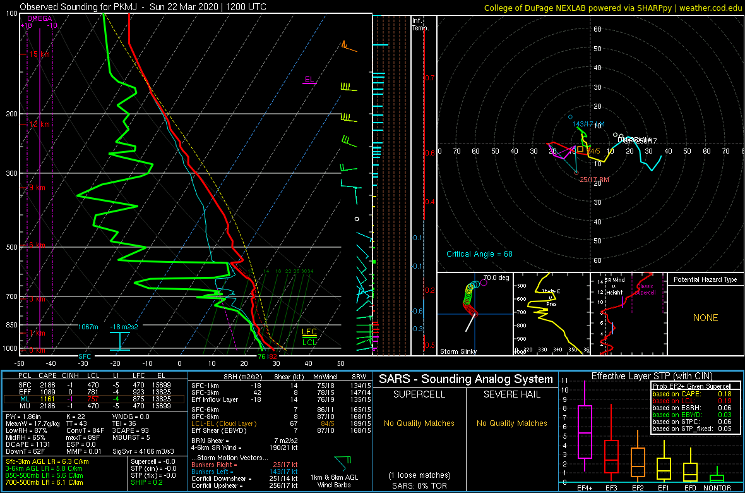This screenshot has height=493, width=745.
Task: Click the yellow LFC marker on the skew-T
Action: coord(309,332)
